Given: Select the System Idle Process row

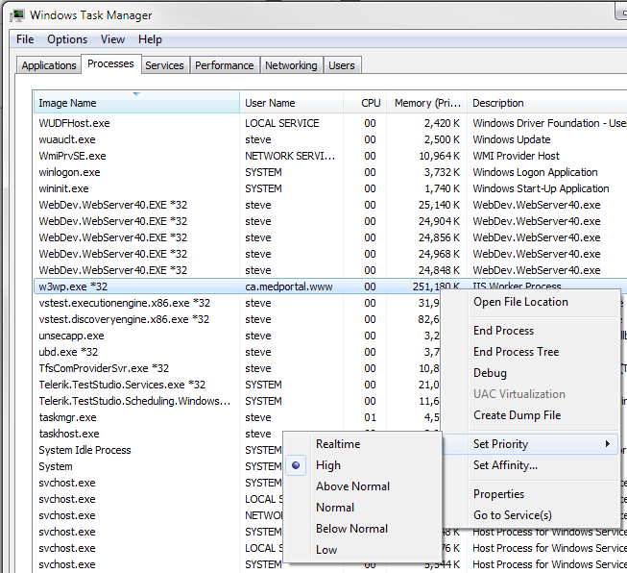Looking at the screenshot, I should [84, 451].
